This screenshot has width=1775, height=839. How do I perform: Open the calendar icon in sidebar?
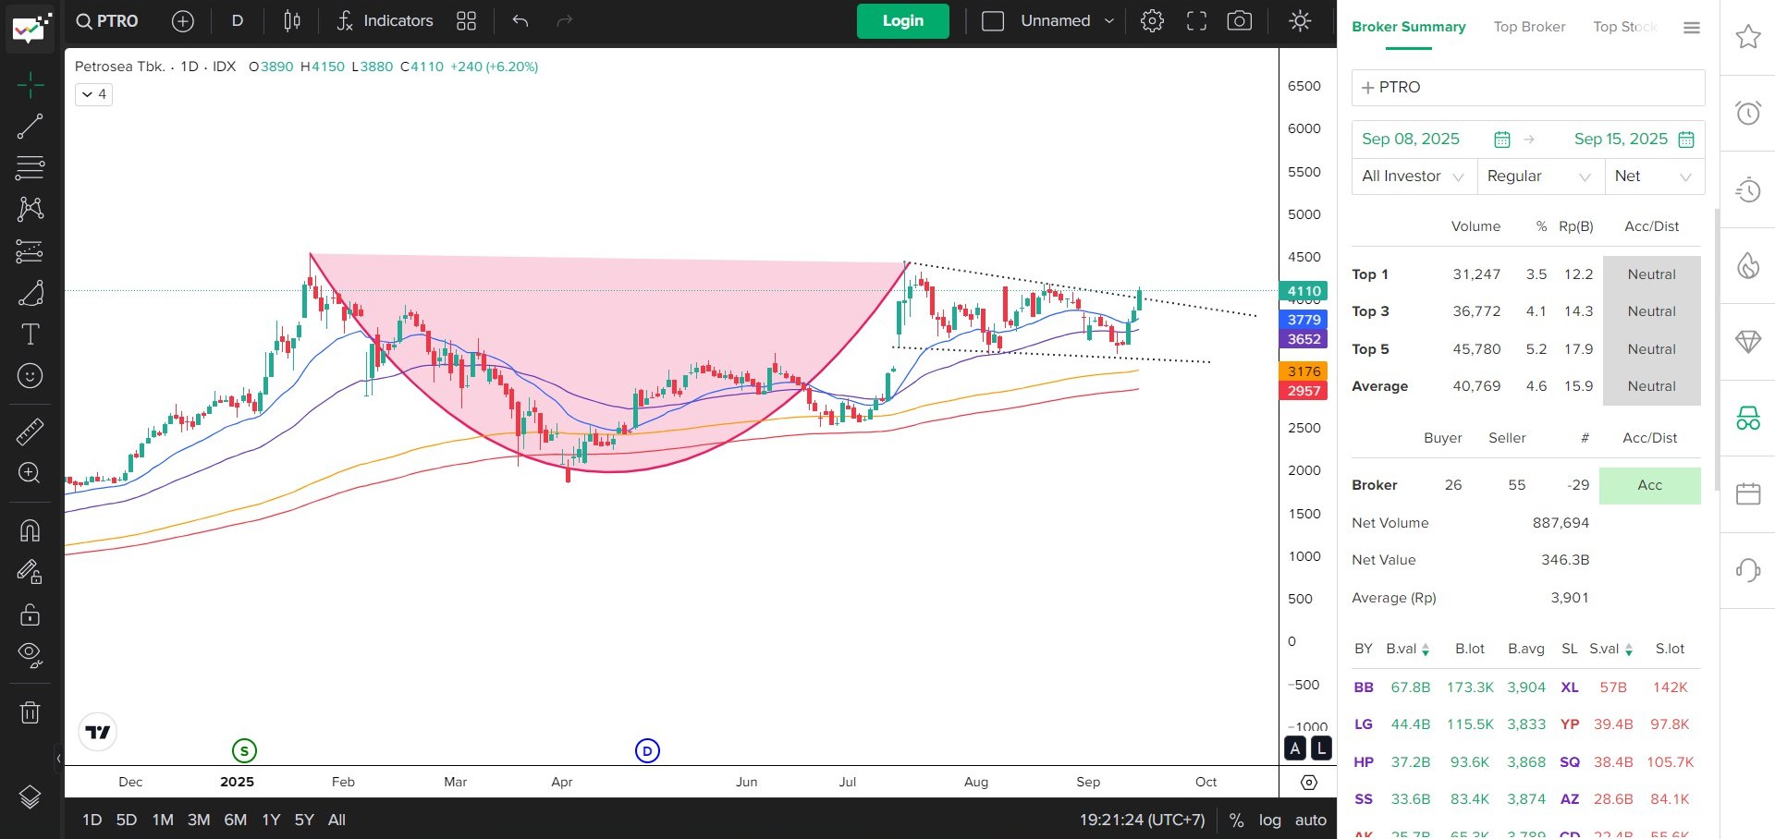click(x=1747, y=493)
